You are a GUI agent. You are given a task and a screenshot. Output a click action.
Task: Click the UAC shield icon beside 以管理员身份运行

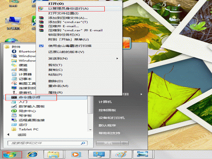pyautogui.click(x=41, y=8)
